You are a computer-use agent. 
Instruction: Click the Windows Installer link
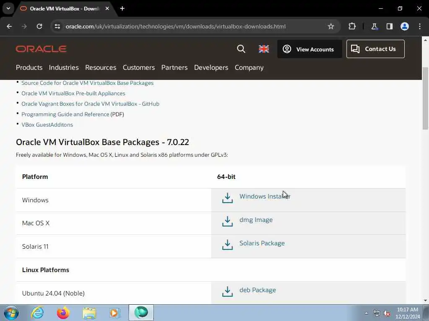pyautogui.click(x=265, y=196)
